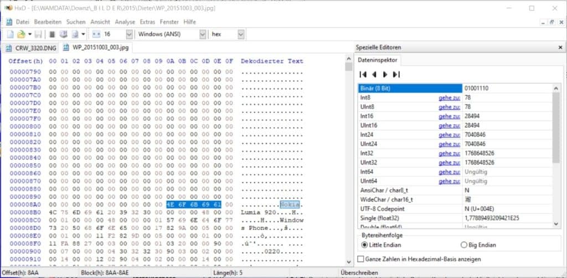Click 'gehe zu:' link for Int24
The height and width of the screenshot is (278, 567).
[x=450, y=135]
